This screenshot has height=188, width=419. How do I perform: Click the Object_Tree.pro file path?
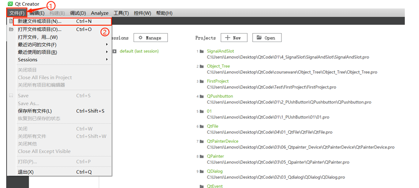point(292,72)
